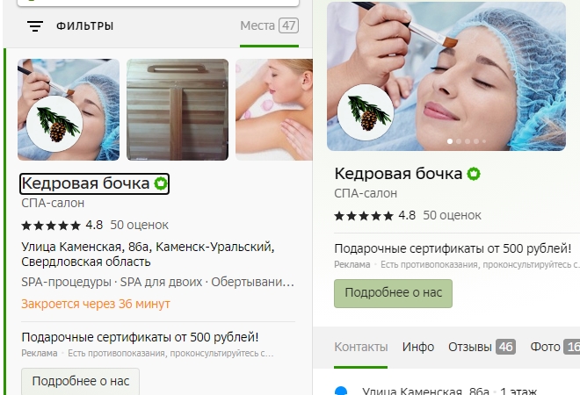Click pine cone logo on left listing photo
580x395 pixels.
click(54, 124)
